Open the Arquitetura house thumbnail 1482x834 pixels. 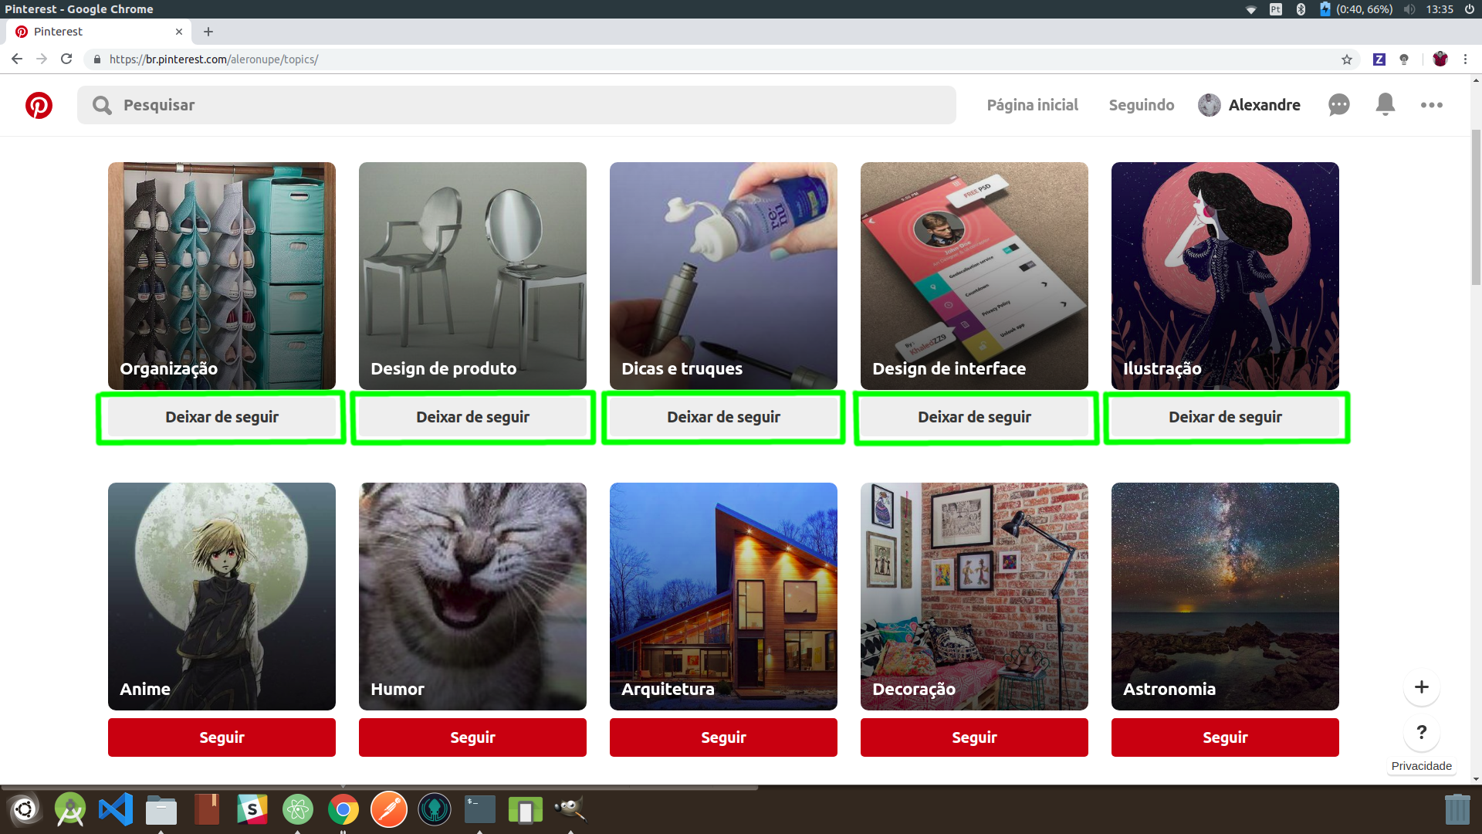point(723,596)
